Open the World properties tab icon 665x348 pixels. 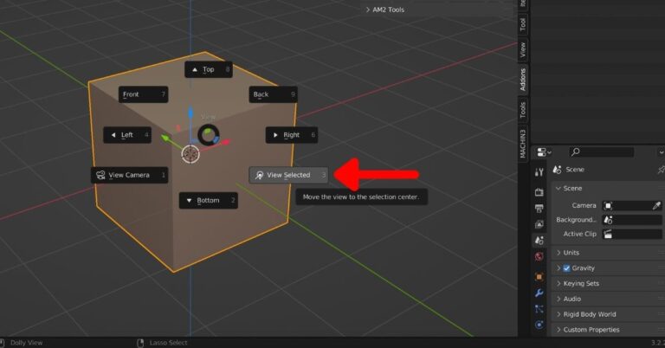[x=539, y=257]
